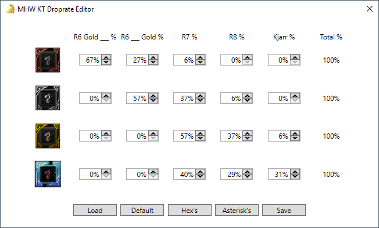Click up arrow on silver row Kjarr %
The image size is (379, 228).
295,96
